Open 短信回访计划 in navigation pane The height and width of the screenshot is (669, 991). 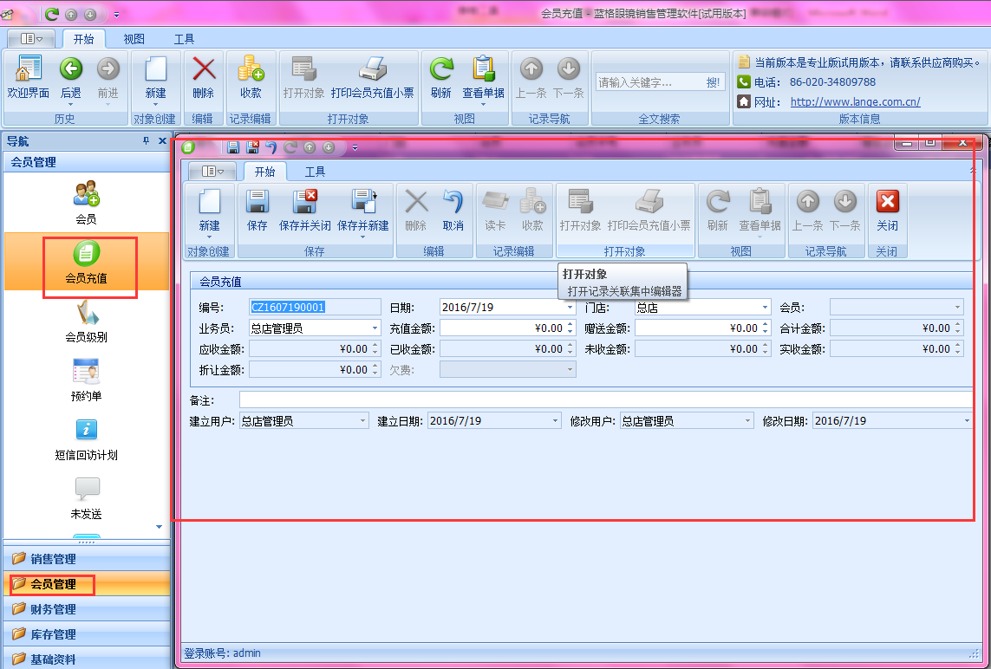[86, 439]
